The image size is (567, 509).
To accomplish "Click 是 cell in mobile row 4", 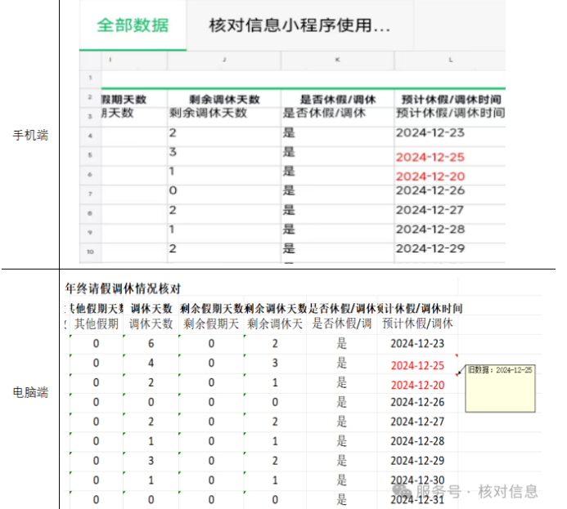I will 289,132.
